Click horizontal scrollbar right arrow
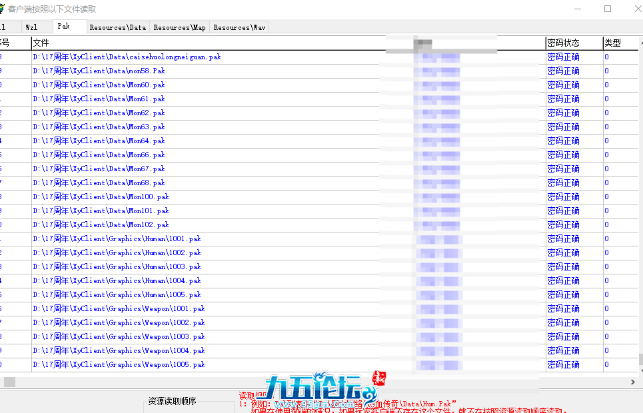 (633, 382)
